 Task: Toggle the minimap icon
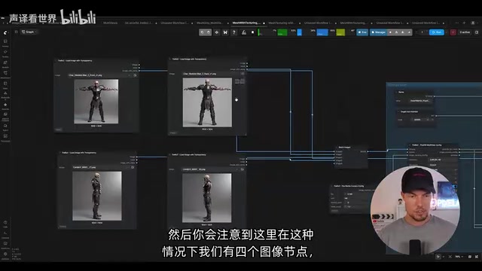click(470, 257)
